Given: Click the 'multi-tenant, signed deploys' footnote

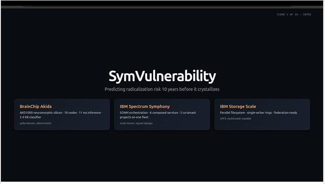Looking at the screenshot, I should pos(136,123).
